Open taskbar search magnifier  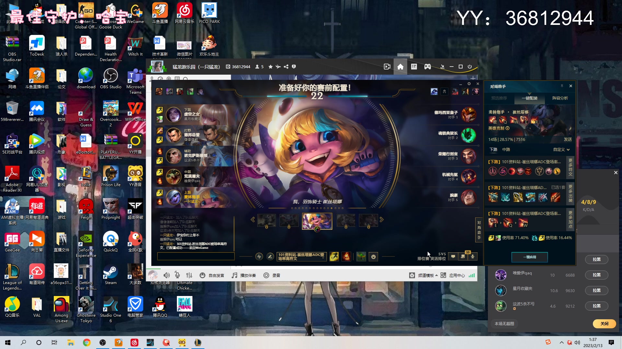pyautogui.click(x=23, y=343)
